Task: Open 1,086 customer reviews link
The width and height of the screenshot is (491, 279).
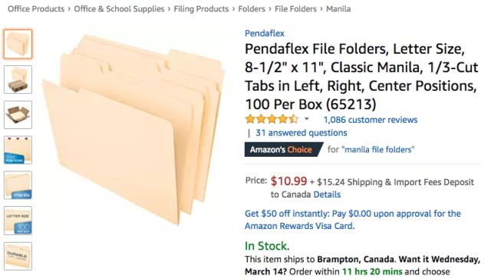Action: [x=370, y=120]
